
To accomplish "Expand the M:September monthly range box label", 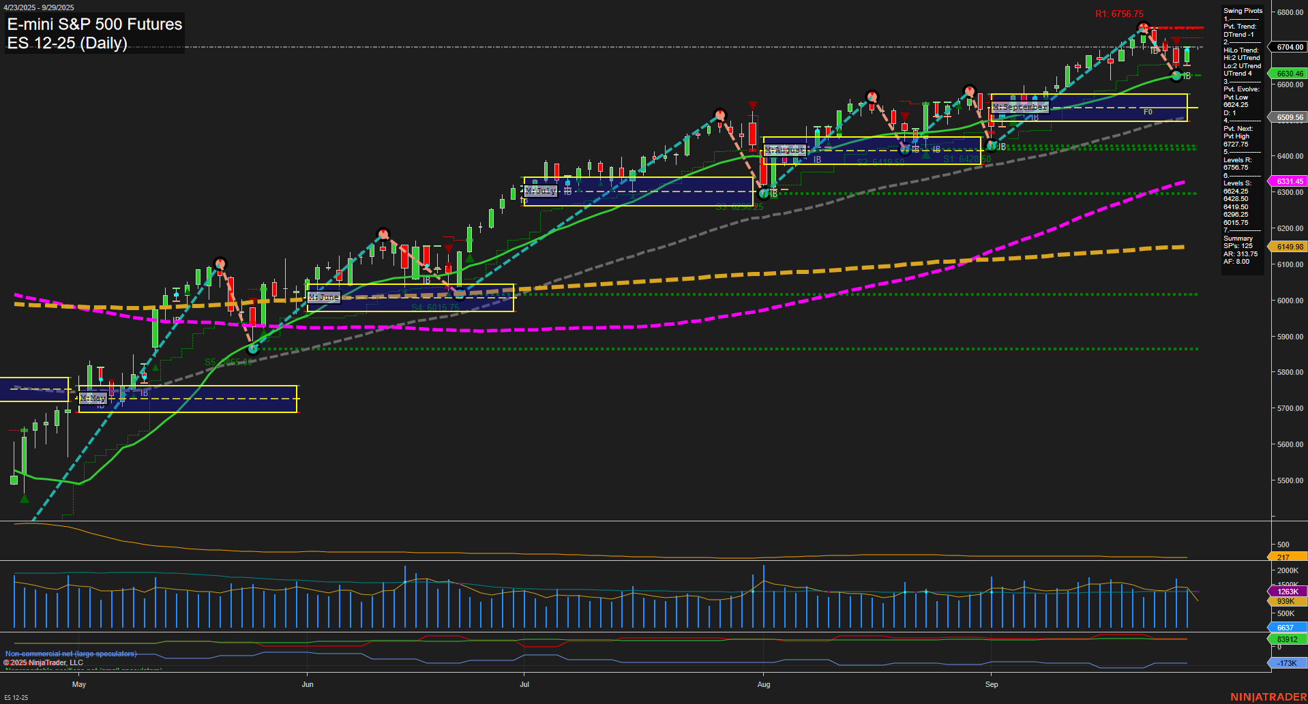I will click(x=1020, y=107).
